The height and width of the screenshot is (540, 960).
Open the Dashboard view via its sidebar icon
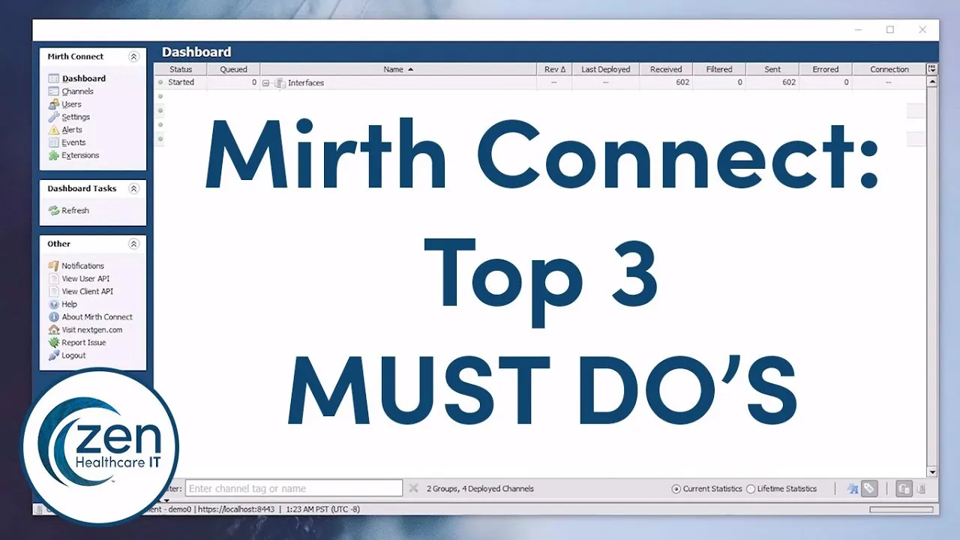54,79
